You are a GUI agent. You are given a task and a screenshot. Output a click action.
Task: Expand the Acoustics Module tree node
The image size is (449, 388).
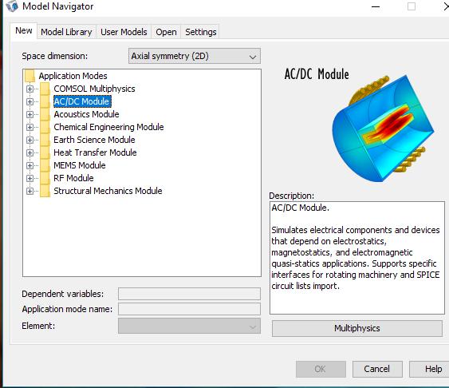30,114
